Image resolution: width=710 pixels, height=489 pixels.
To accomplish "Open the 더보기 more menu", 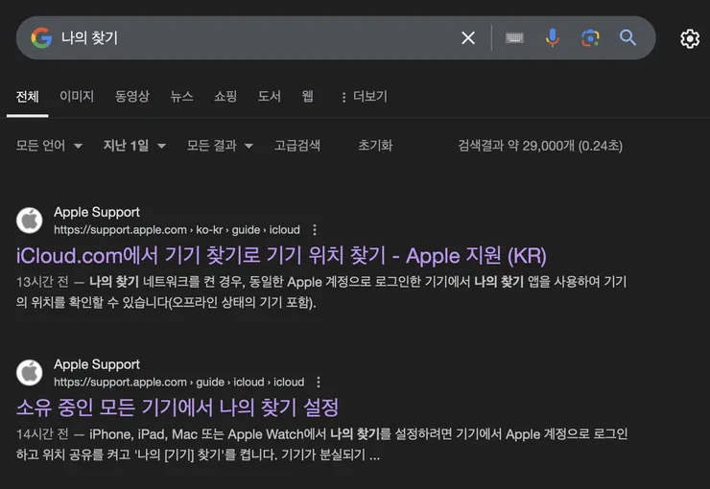I will 363,97.
